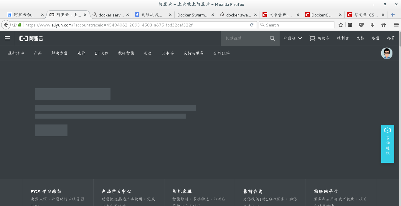The width and height of the screenshot is (401, 206).
Task: Open the 合作伙伴 menu
Action: 222,53
